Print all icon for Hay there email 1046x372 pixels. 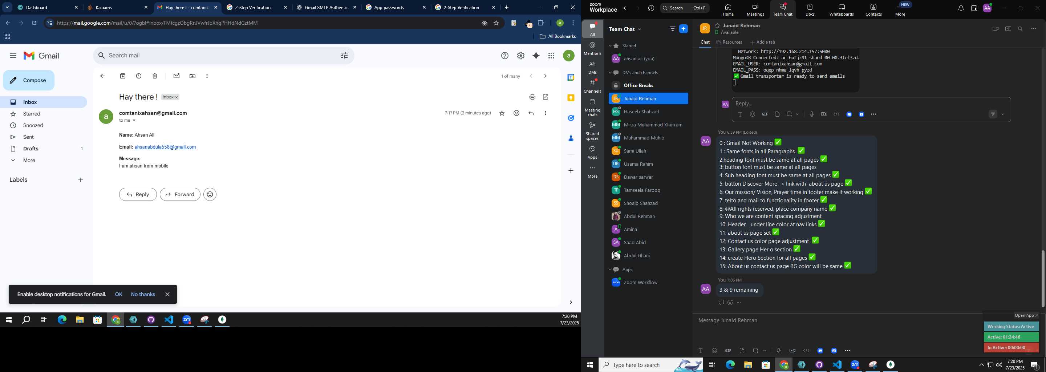point(532,97)
